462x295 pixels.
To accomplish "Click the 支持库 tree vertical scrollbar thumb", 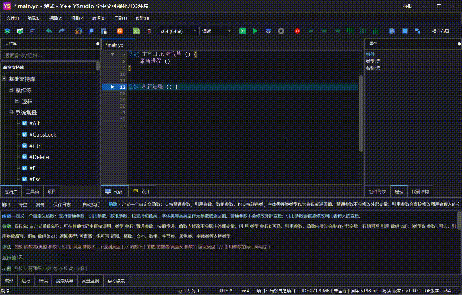I will 98,67.
